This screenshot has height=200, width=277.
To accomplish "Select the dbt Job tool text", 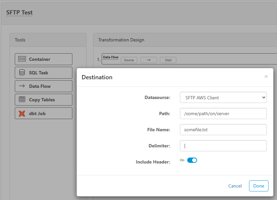I will [37, 113].
